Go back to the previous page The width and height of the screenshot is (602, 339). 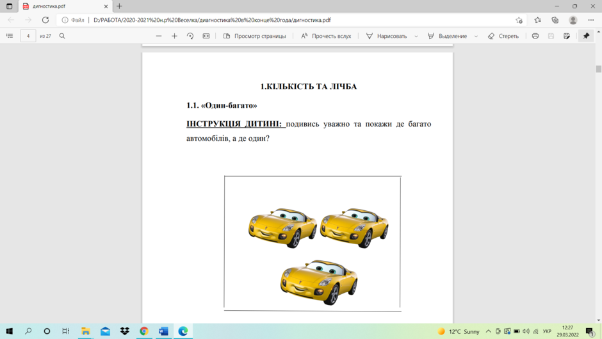click(11, 20)
